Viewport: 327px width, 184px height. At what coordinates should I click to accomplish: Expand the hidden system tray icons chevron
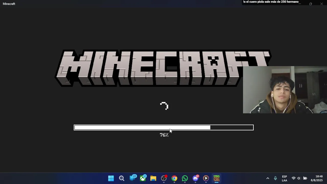[x=268, y=178]
